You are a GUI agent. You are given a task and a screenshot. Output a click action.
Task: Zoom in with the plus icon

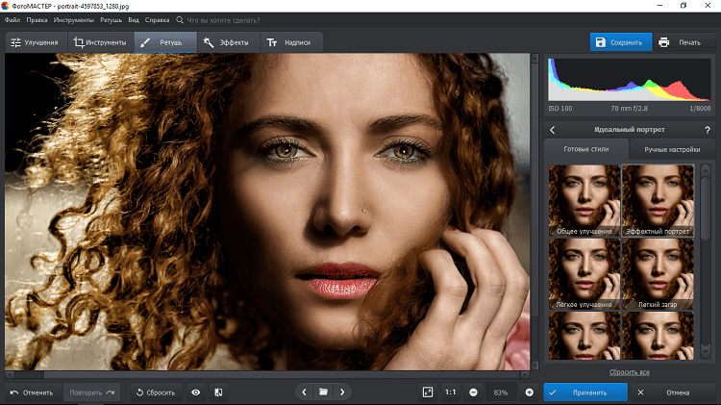(x=530, y=392)
